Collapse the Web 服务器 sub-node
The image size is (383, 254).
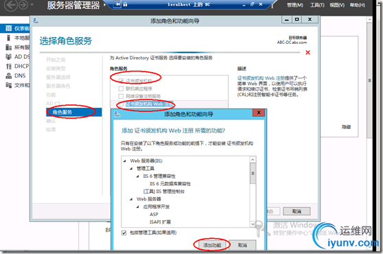pos(131,199)
